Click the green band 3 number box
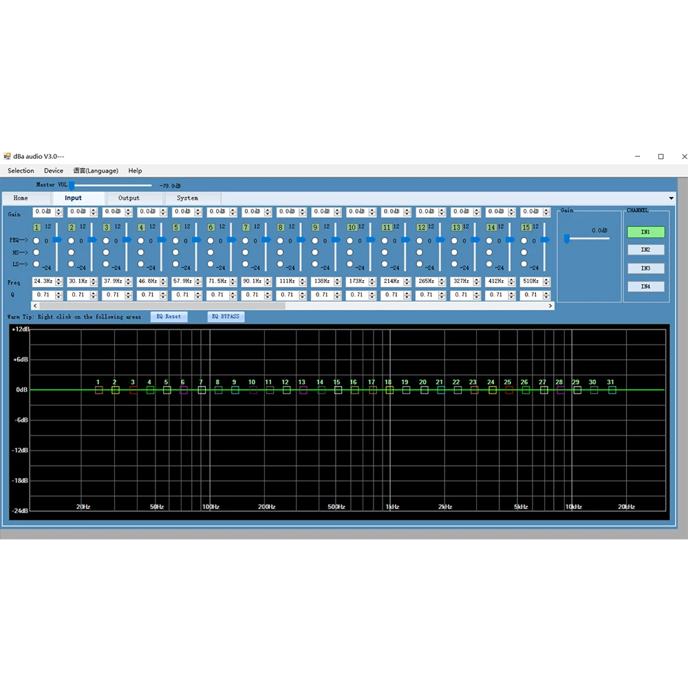The width and height of the screenshot is (688, 688). (107, 227)
